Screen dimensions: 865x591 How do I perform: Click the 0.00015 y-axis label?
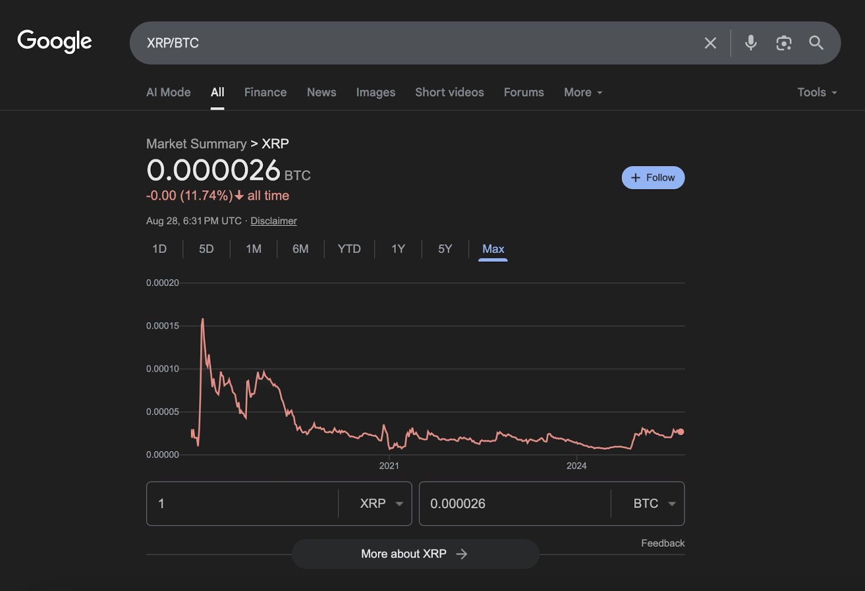click(162, 326)
